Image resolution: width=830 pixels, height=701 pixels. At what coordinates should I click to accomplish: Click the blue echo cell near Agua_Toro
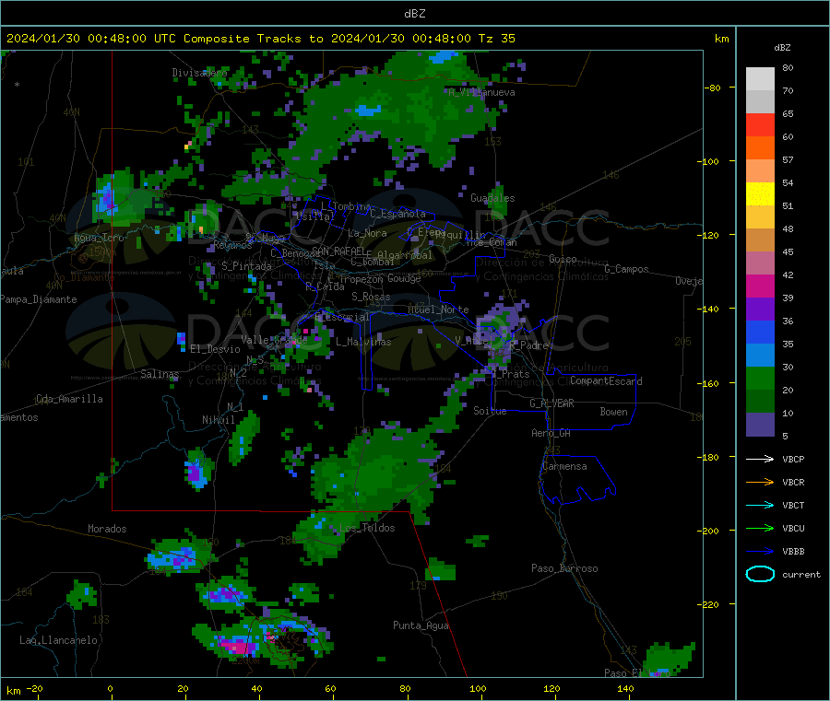pos(106,198)
